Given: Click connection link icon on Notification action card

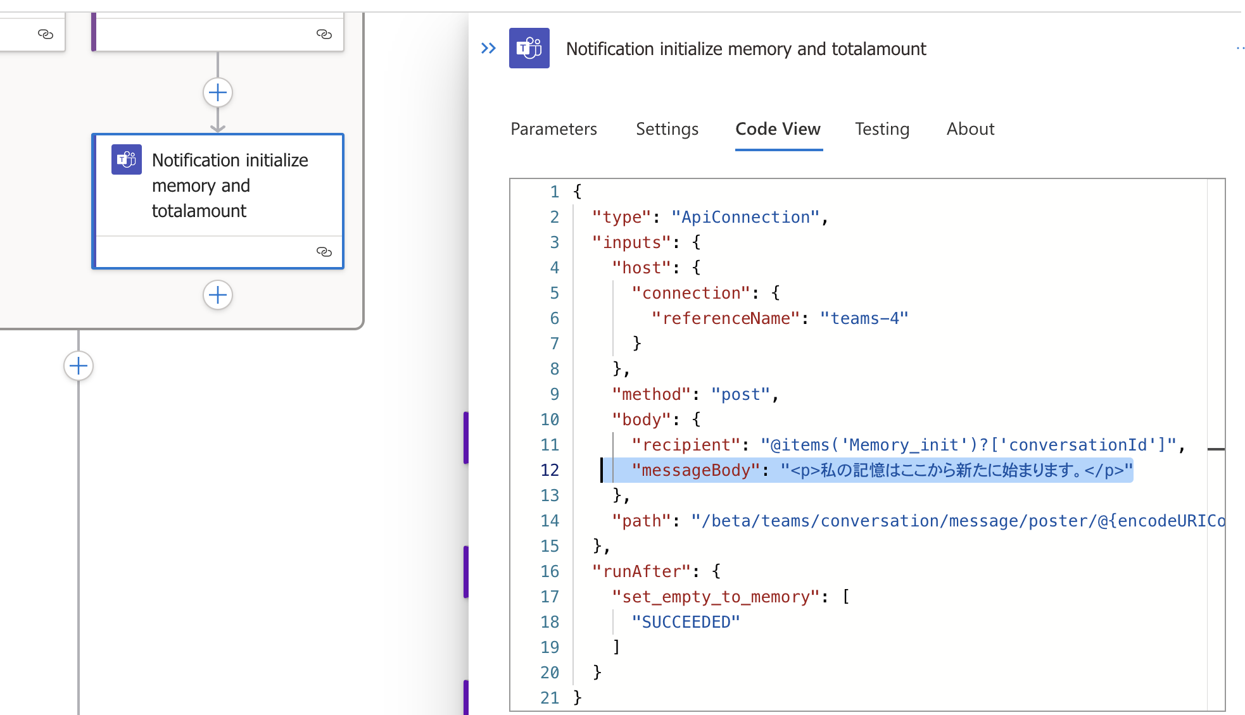Looking at the screenshot, I should click(324, 252).
